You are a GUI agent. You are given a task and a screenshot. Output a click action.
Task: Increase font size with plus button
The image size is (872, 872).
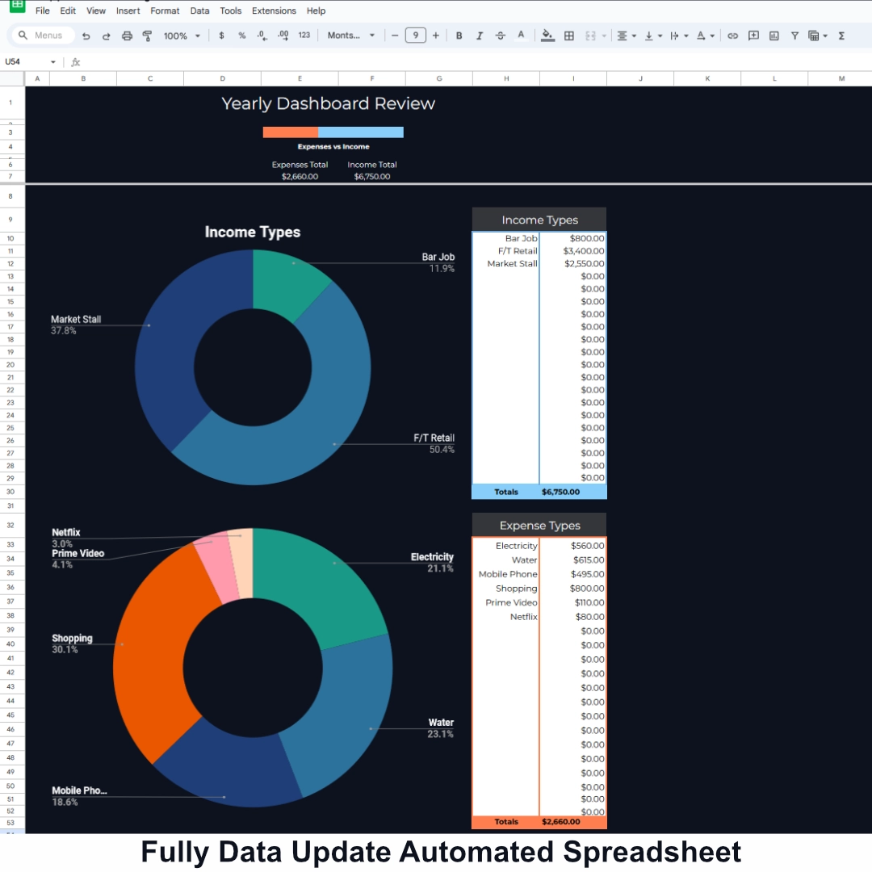coord(436,36)
